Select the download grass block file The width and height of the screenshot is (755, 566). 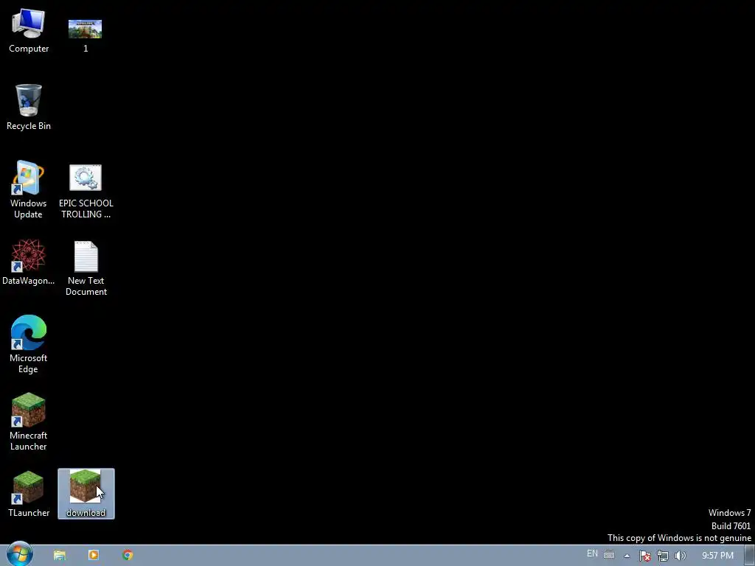click(86, 494)
